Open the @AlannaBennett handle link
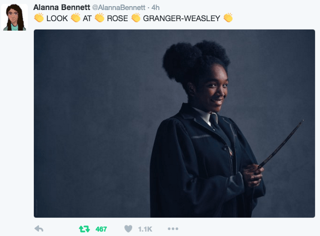 pyautogui.click(x=119, y=8)
